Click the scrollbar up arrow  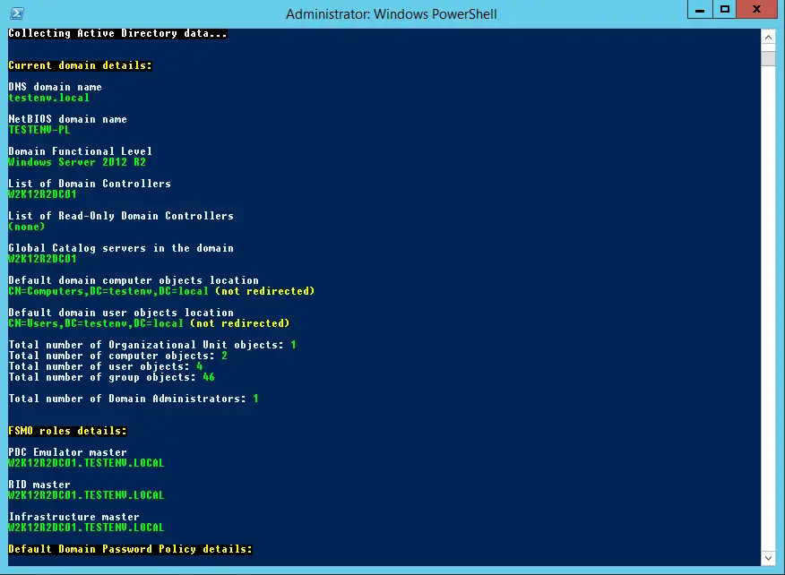[768, 37]
